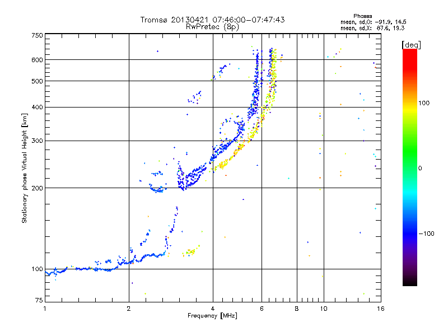This screenshot has height=336, width=448.
Task: Click the '8' x-axis tick label
Action: point(297,309)
